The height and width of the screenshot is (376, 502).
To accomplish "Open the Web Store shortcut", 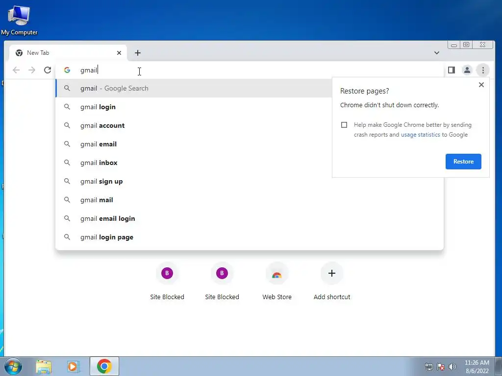I will point(277,282).
